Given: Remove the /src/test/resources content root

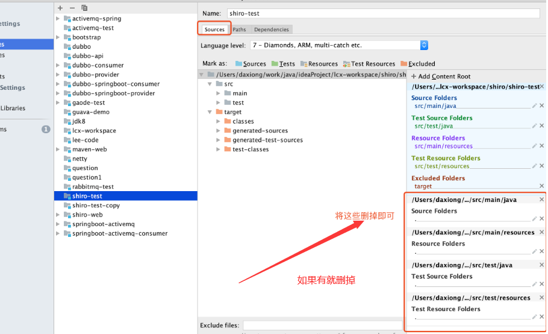Looking at the screenshot, I should [541, 298].
